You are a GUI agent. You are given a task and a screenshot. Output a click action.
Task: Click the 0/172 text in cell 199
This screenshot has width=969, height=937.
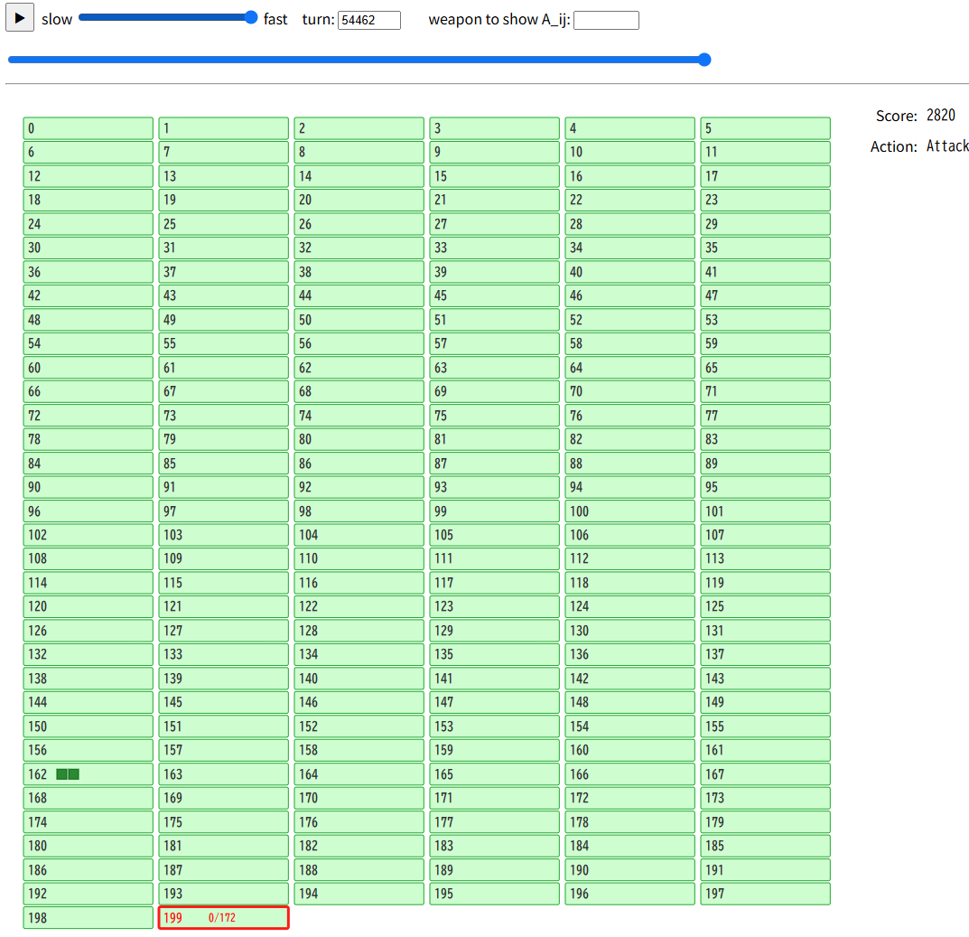[x=222, y=918]
